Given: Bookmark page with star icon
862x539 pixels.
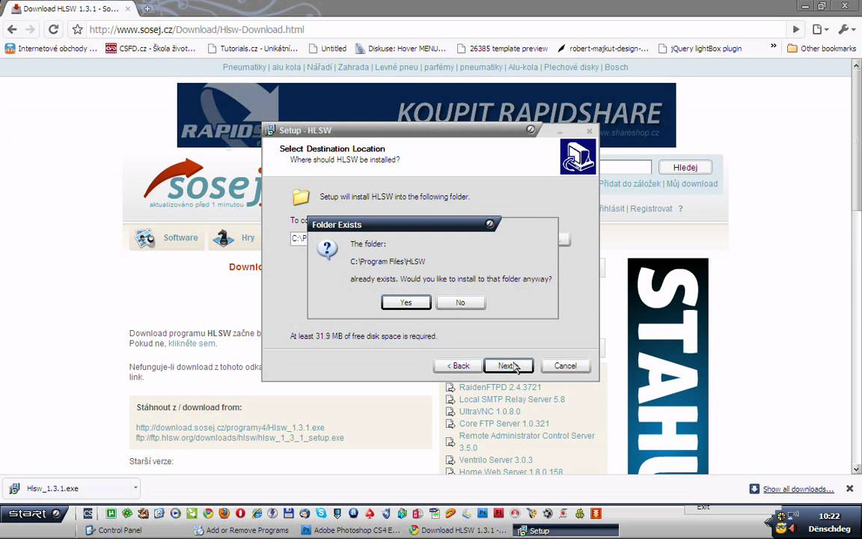Looking at the screenshot, I should pyautogui.click(x=78, y=30).
